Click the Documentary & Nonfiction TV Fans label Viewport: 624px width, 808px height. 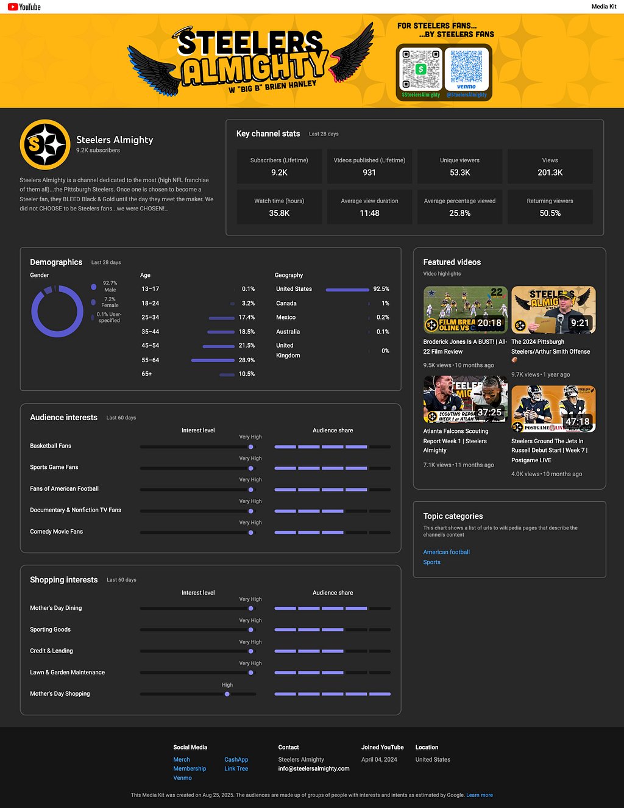click(76, 510)
